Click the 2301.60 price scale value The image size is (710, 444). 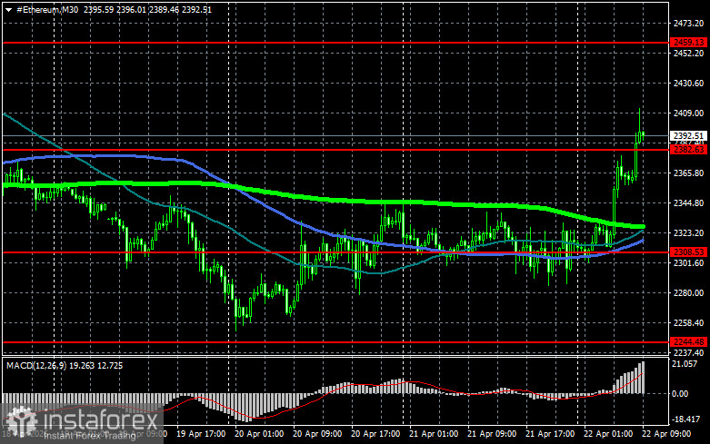tap(689, 262)
